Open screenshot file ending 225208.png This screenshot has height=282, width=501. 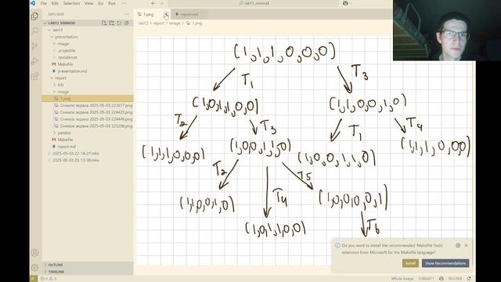coord(88,126)
